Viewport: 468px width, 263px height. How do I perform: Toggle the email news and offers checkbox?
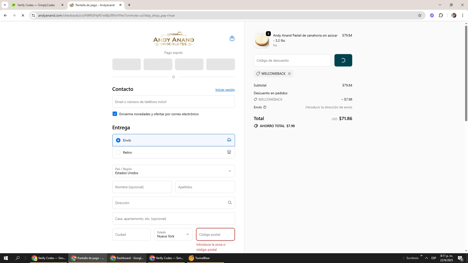pyautogui.click(x=115, y=114)
